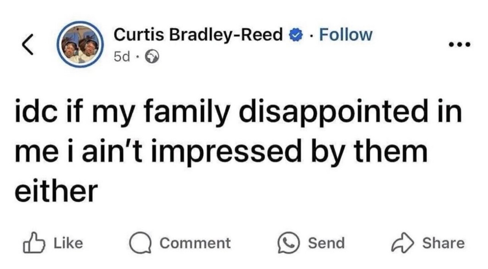Open the Curtis Bradley-Reed profile name
Screen dimensions: 488x269
click(x=198, y=35)
